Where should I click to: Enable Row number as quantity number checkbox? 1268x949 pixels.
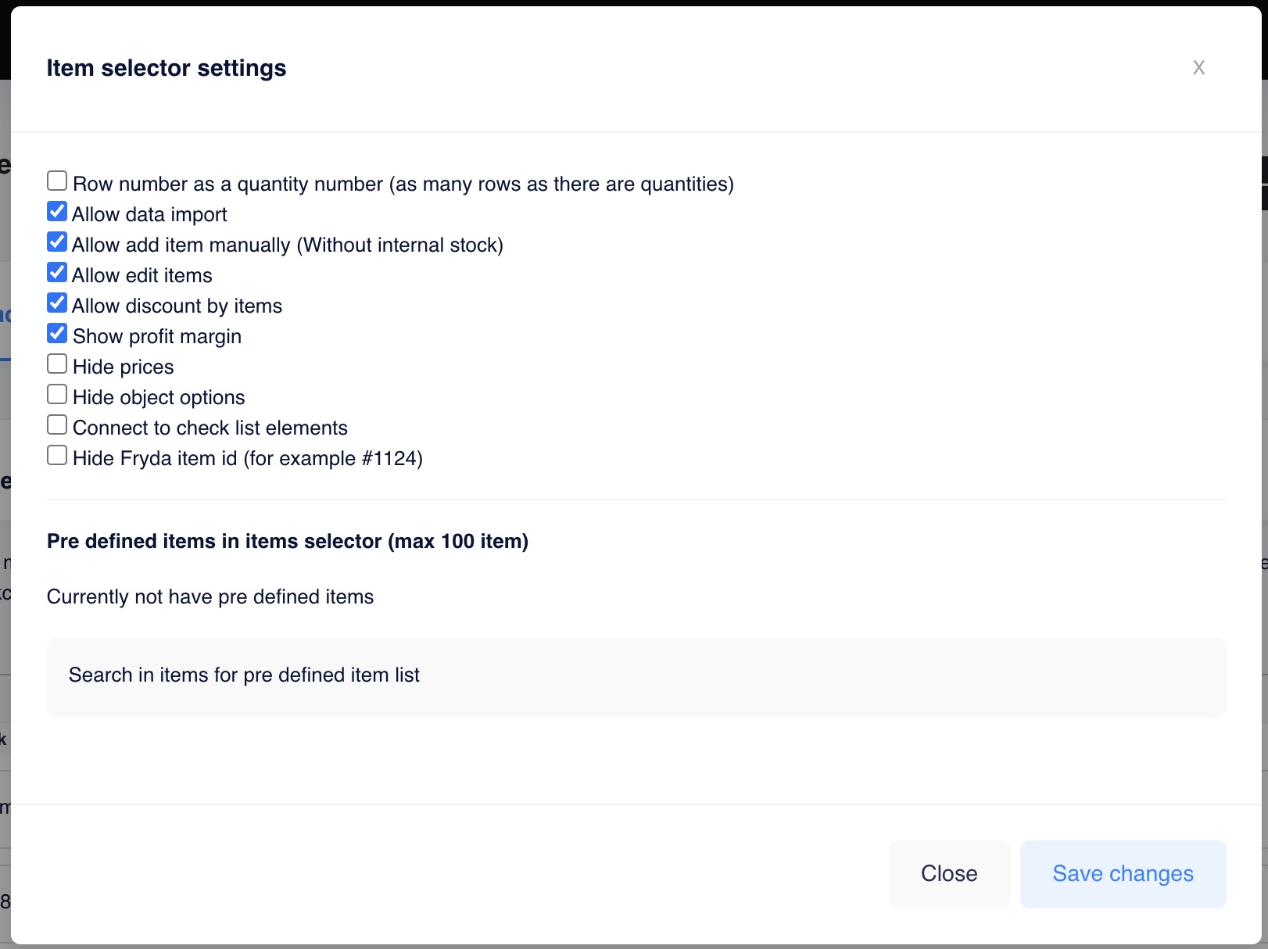pyautogui.click(x=57, y=181)
